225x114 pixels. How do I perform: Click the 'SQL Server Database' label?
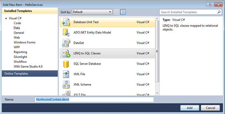click(x=87, y=64)
